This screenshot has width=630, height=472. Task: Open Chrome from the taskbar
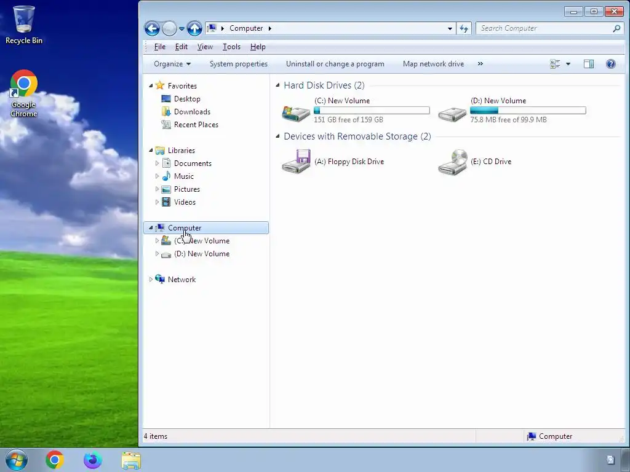pos(55,460)
